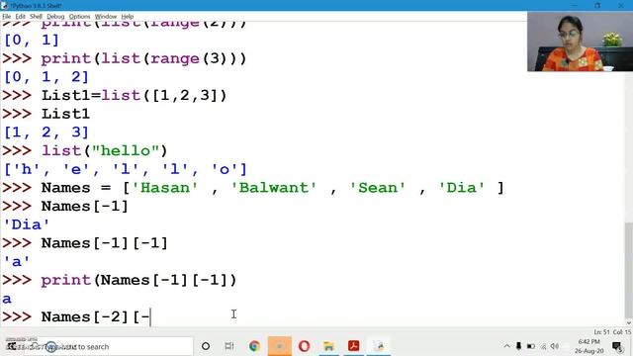Open the volume speaker tray icon
Image resolution: width=633 pixels, height=356 pixels.
pos(555,346)
